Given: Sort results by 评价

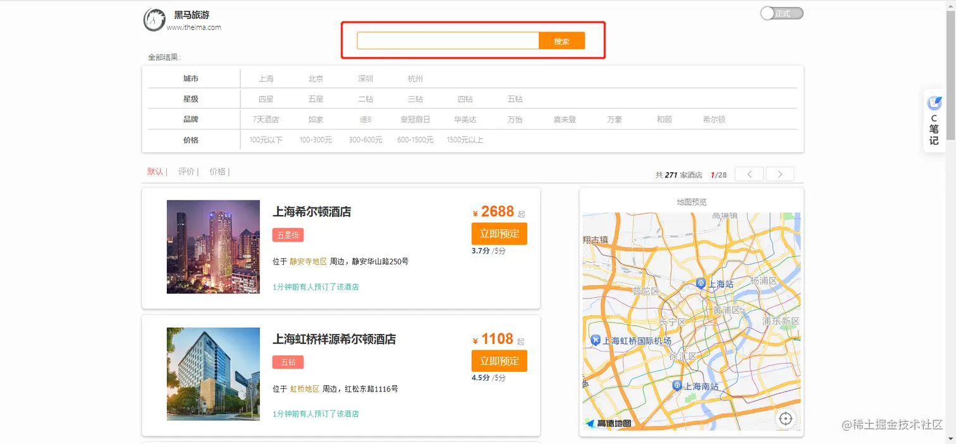Looking at the screenshot, I should (186, 171).
